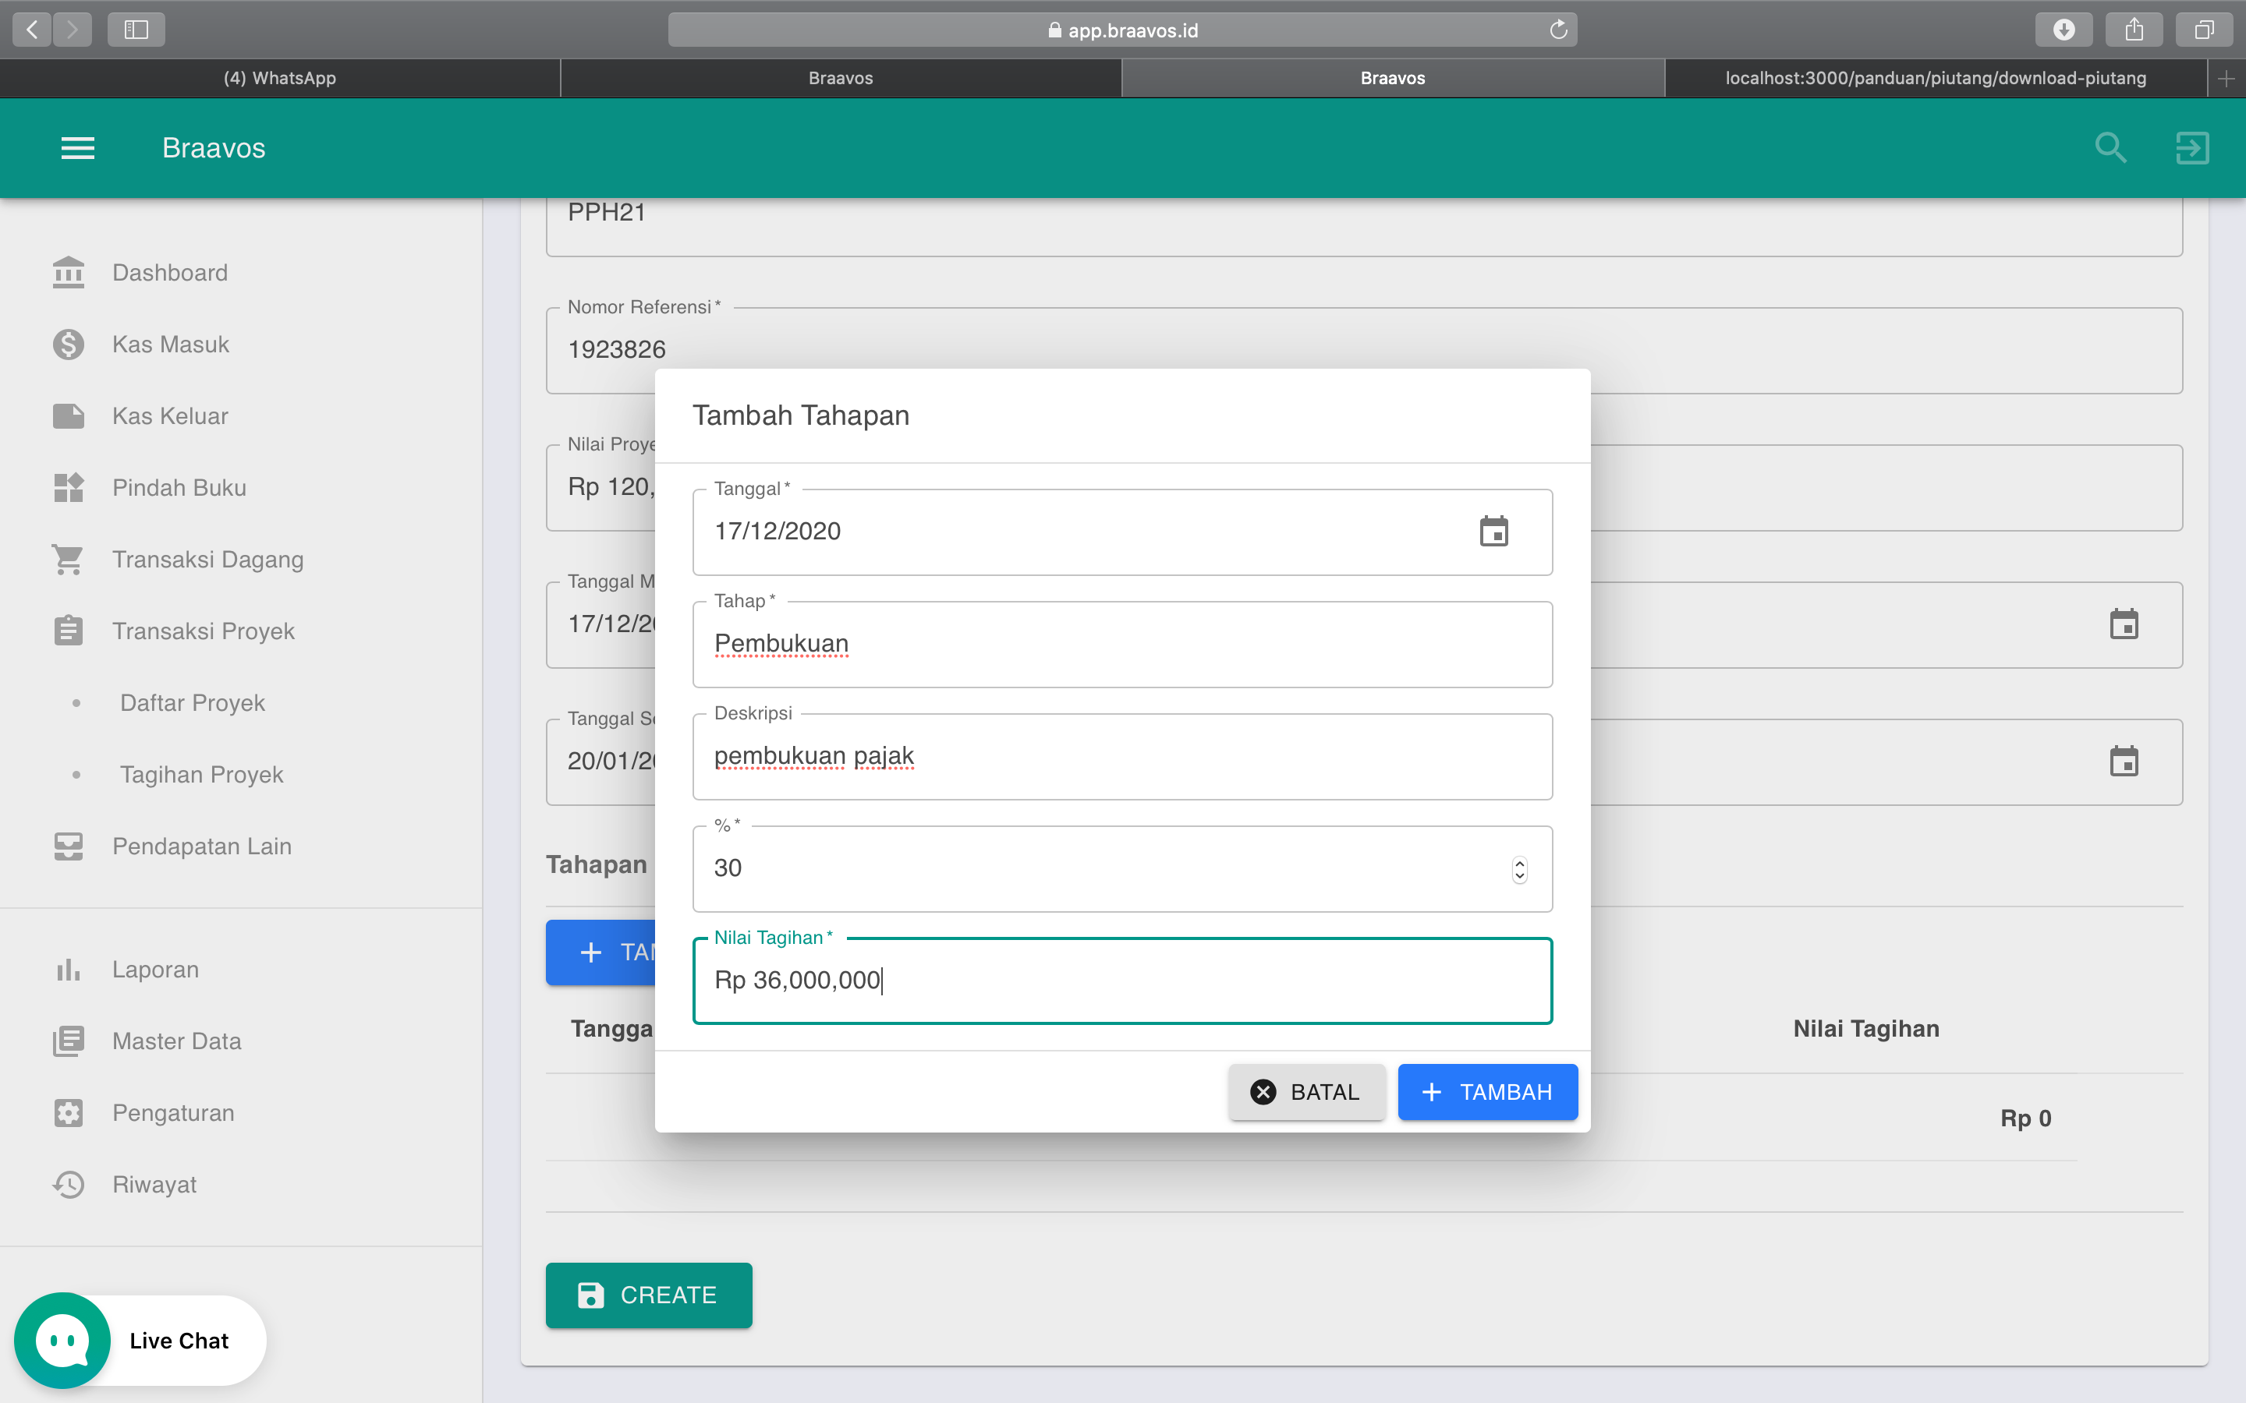Viewport: 2246px width, 1403px height.
Task: Click the Deskripsi input field
Action: (x=1121, y=757)
